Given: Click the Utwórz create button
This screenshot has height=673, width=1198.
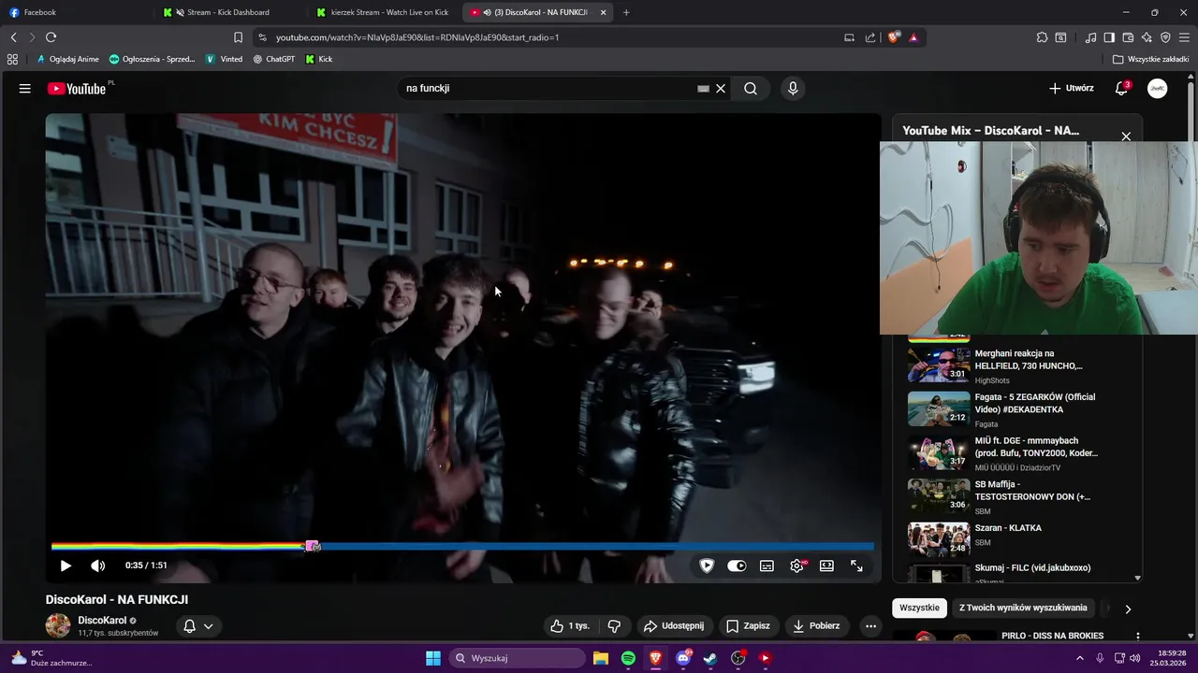Looking at the screenshot, I should pos(1071,89).
